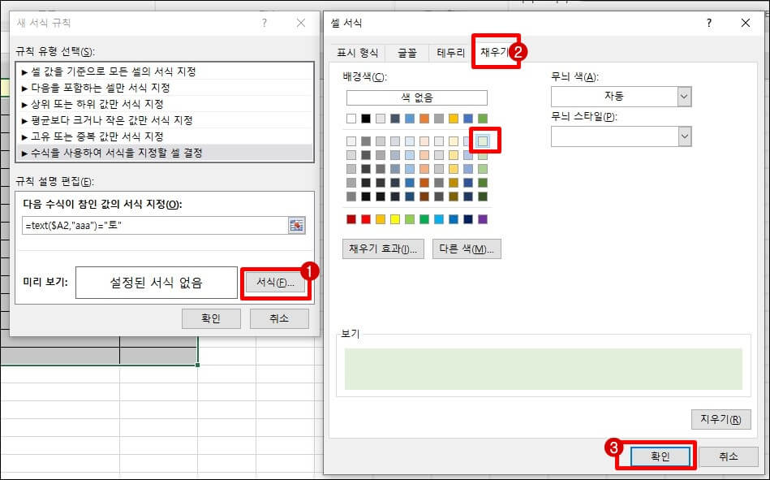Pick the dark red standard color swatch
770x480 pixels.
pos(351,219)
